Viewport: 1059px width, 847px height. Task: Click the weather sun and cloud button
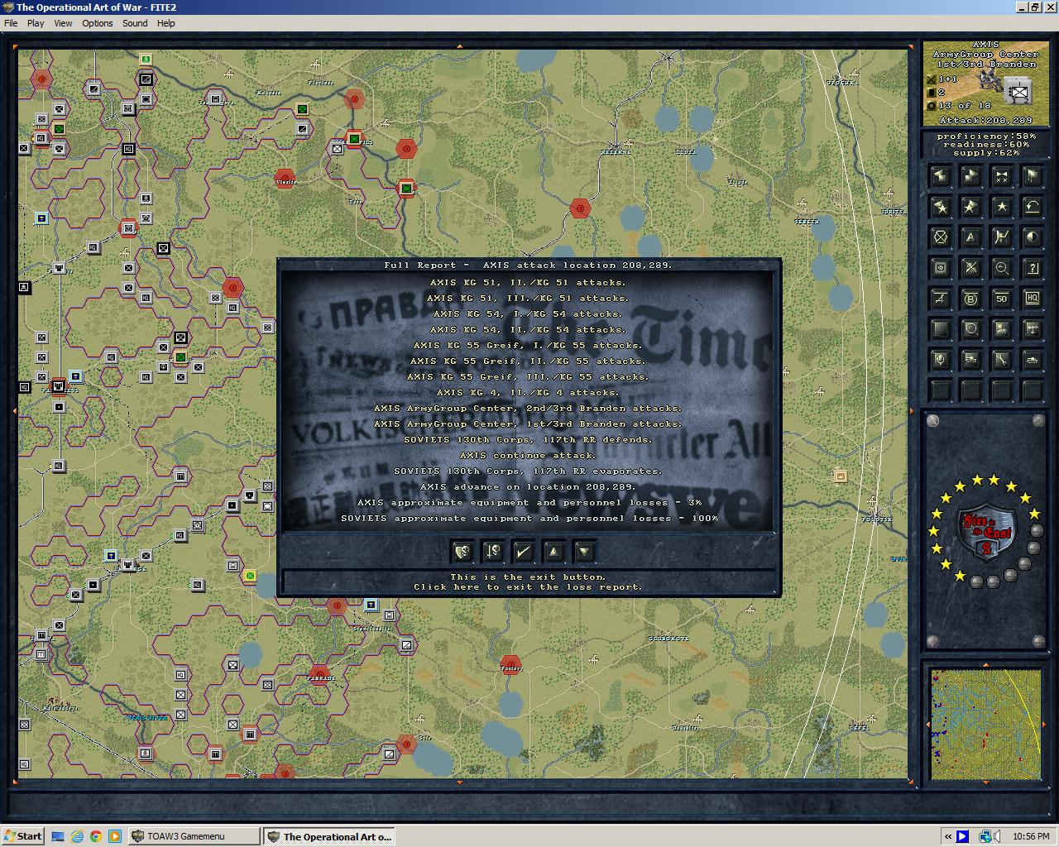tap(1002, 329)
